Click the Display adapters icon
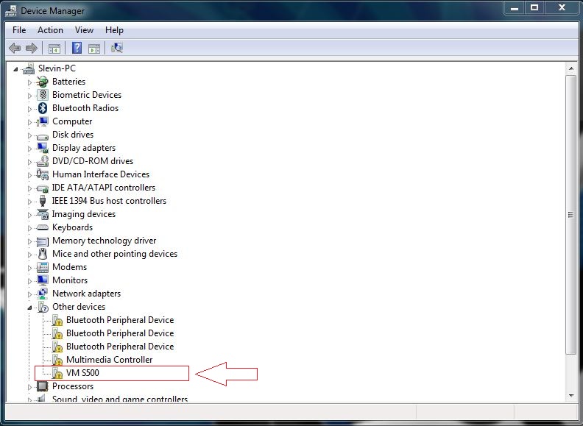Viewport: 583px width, 426px height. point(43,148)
